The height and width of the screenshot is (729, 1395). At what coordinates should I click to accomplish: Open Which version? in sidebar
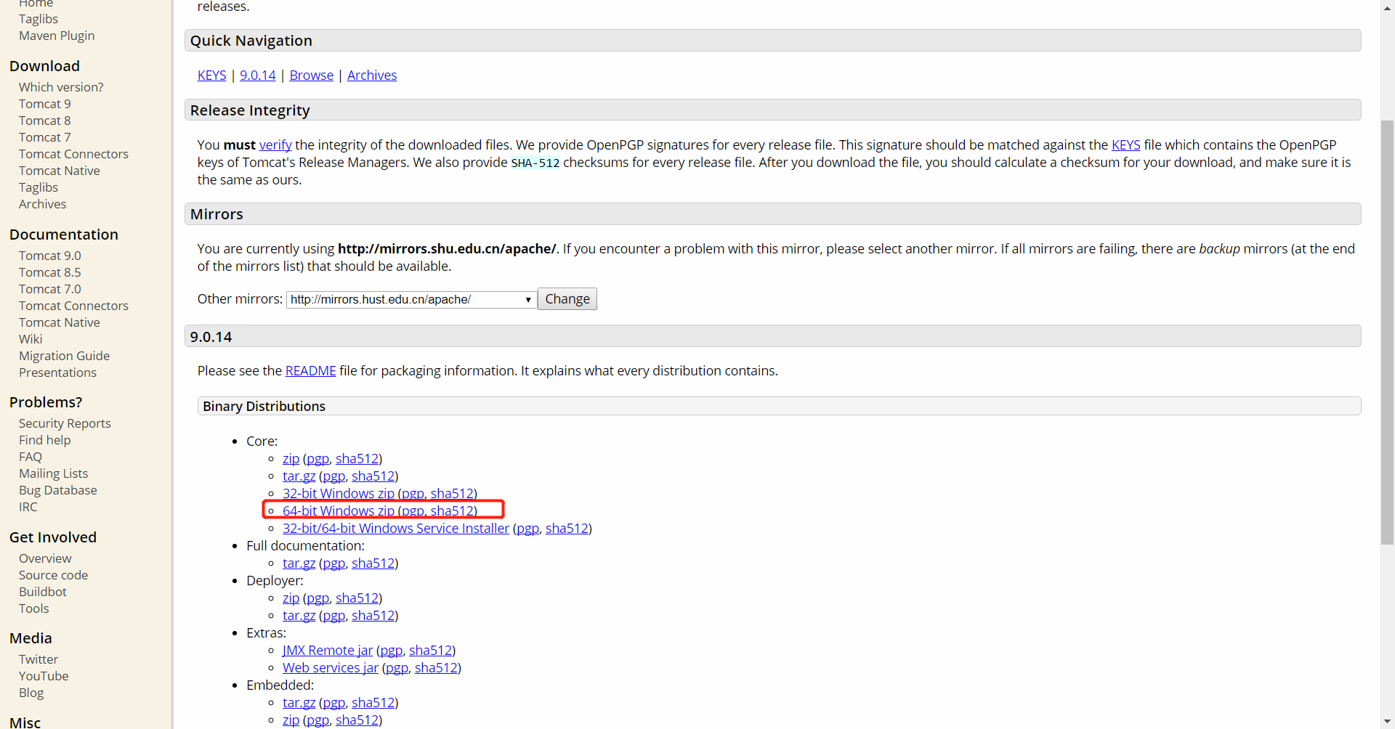pyautogui.click(x=61, y=87)
